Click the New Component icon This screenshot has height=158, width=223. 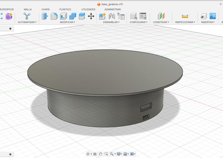pos(102,16)
